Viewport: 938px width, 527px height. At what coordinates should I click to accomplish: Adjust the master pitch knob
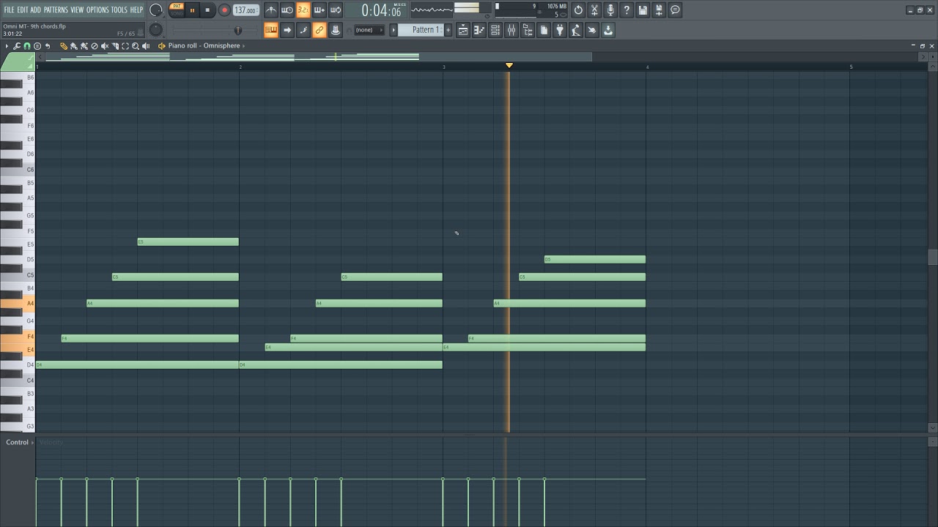pos(155,30)
